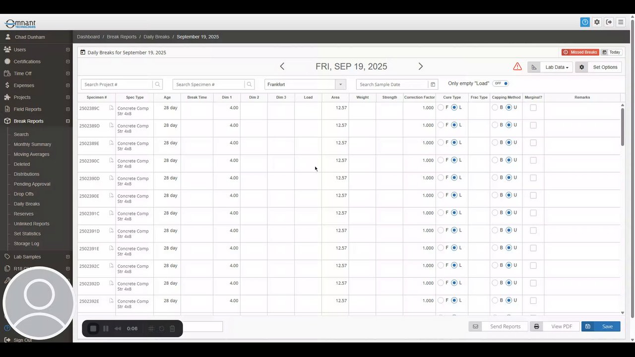Open Moving Averages in sidebar

pos(31,154)
